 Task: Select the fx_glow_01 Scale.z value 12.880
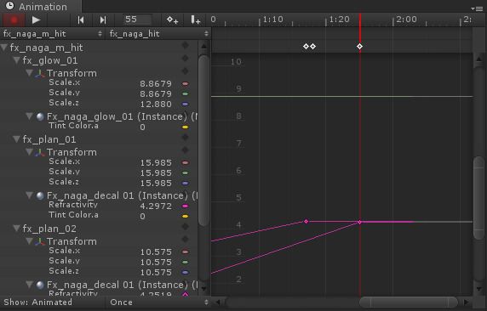coord(156,105)
